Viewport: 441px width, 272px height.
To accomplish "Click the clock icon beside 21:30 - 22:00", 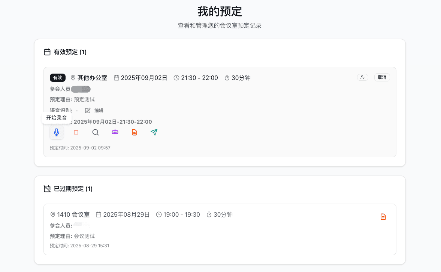I will (176, 78).
